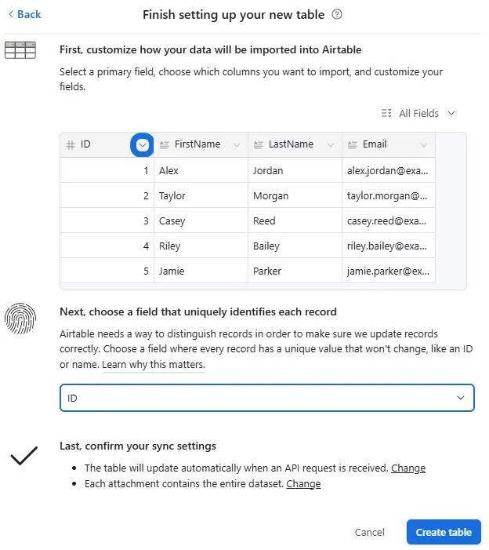The height and width of the screenshot is (550, 489).
Task: Cancel the table setup
Action: pyautogui.click(x=369, y=532)
